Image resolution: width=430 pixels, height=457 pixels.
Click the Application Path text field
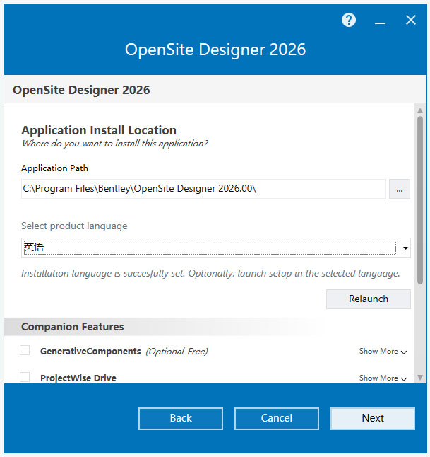[203, 189]
